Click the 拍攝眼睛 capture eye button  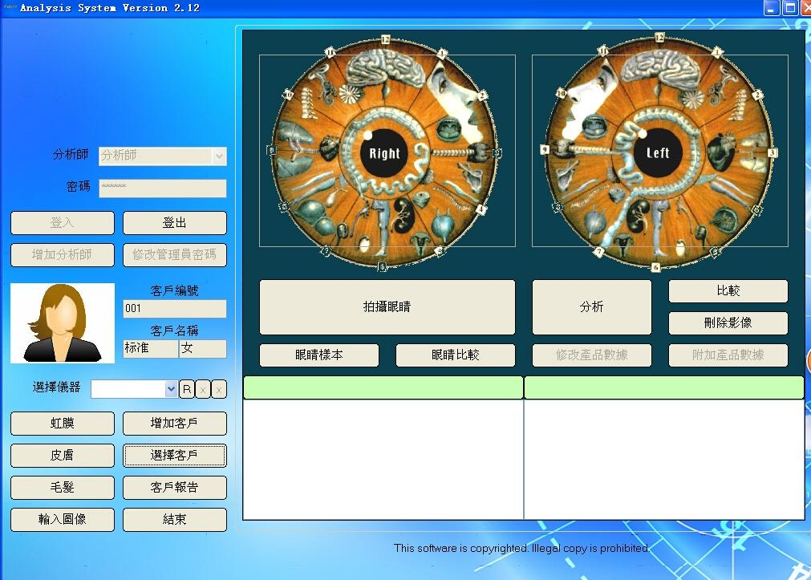(387, 306)
